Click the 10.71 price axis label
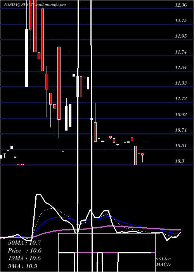 point(181,130)
